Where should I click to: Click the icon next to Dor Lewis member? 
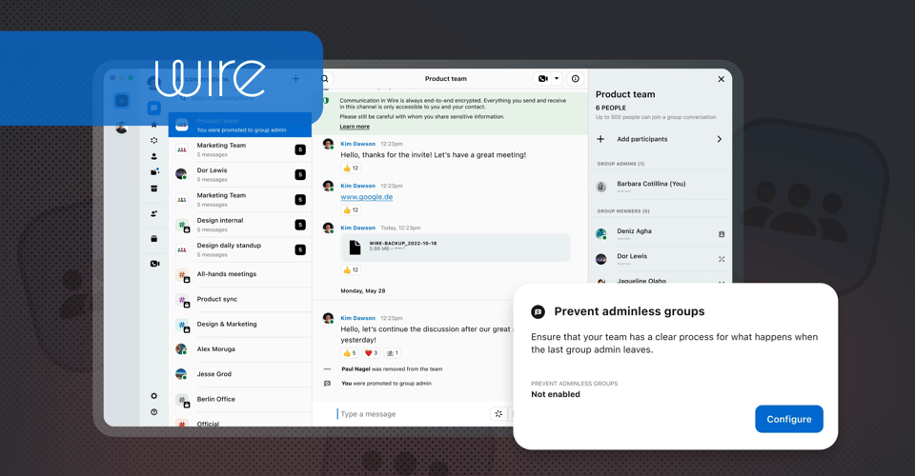722,259
